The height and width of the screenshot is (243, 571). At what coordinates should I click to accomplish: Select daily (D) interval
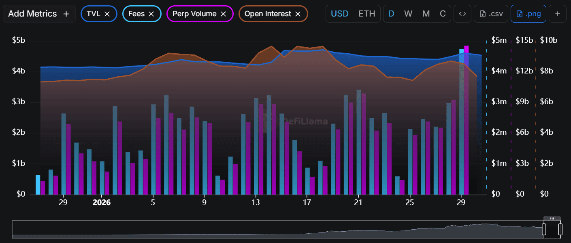(x=391, y=14)
